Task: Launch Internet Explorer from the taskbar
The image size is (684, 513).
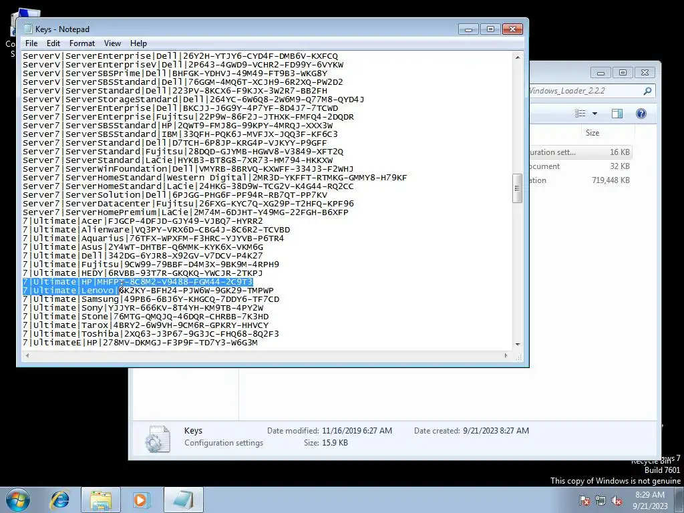Action: [x=59, y=500]
